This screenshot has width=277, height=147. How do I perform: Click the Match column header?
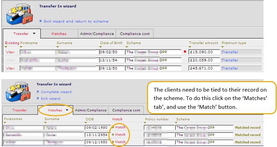(117, 119)
